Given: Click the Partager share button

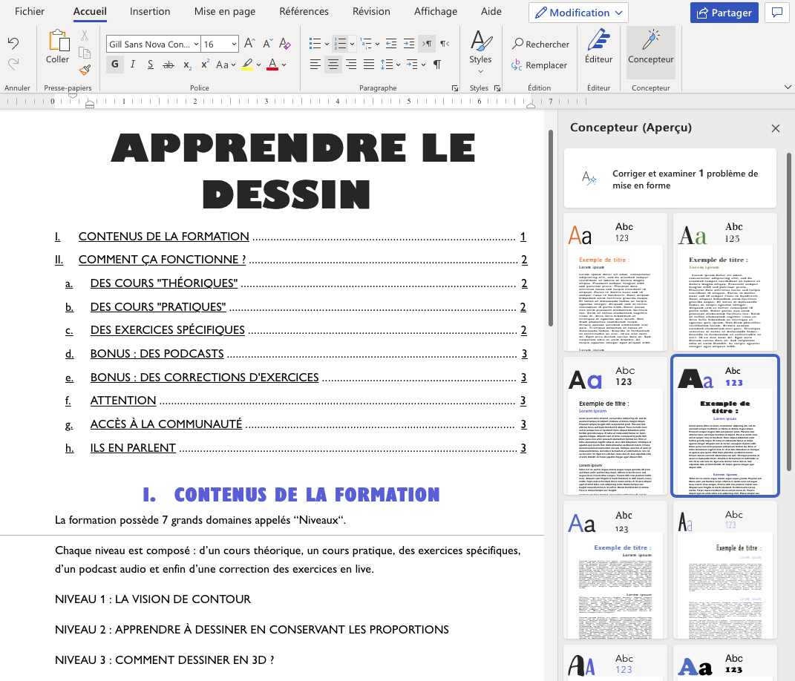Looking at the screenshot, I should click(724, 13).
